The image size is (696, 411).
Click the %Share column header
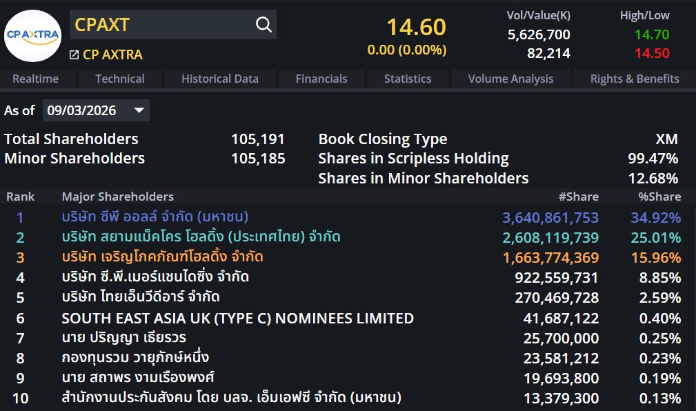(x=659, y=197)
